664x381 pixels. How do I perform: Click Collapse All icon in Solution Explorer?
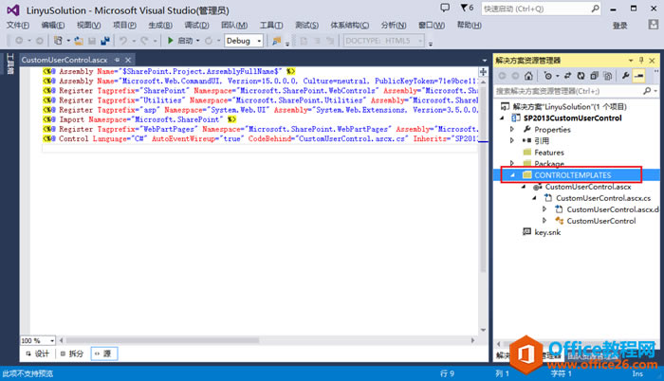click(594, 76)
